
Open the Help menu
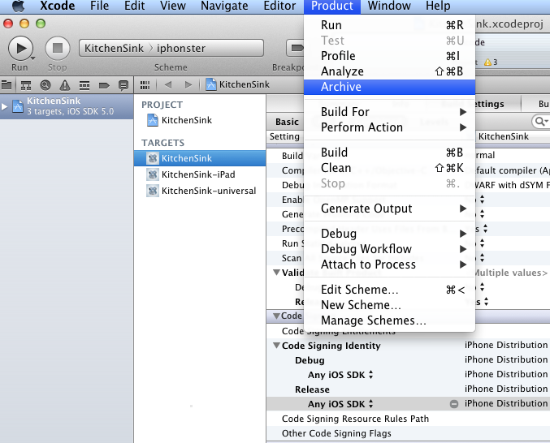pos(438,6)
